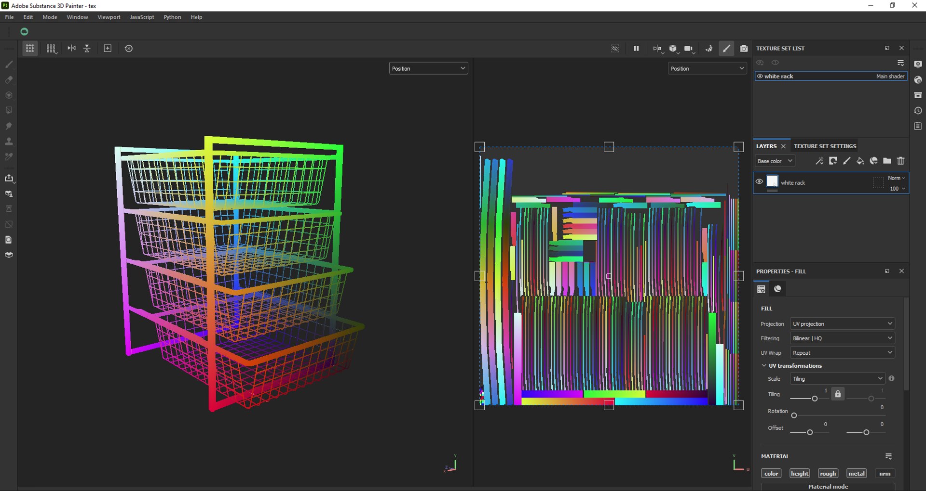Toggle the metal material channel button
This screenshot has height=491, width=926.
pos(857,473)
